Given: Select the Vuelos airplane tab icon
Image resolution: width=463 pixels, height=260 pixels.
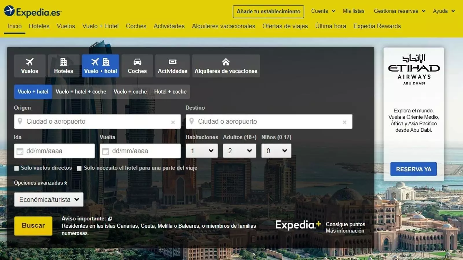Looking at the screenshot, I should click(30, 62).
